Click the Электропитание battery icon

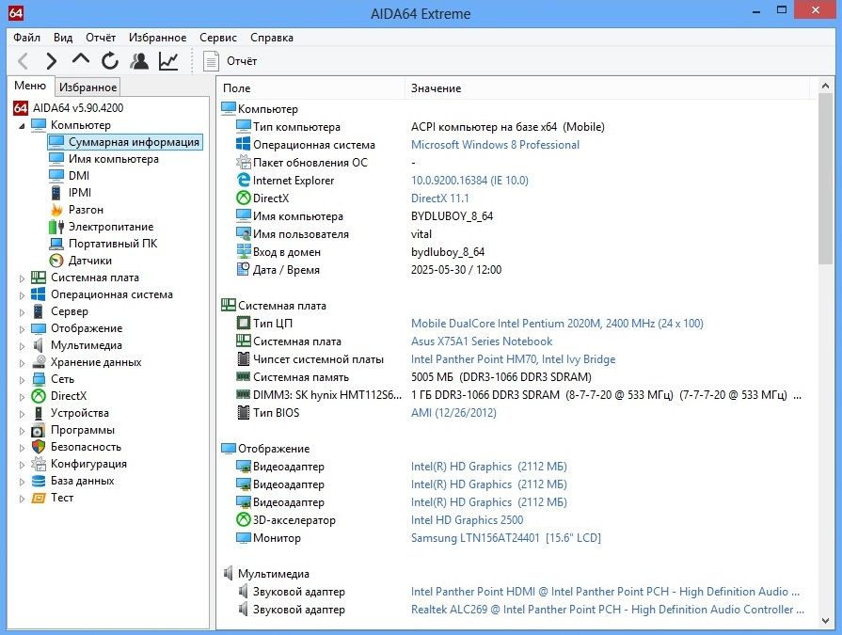pos(56,227)
